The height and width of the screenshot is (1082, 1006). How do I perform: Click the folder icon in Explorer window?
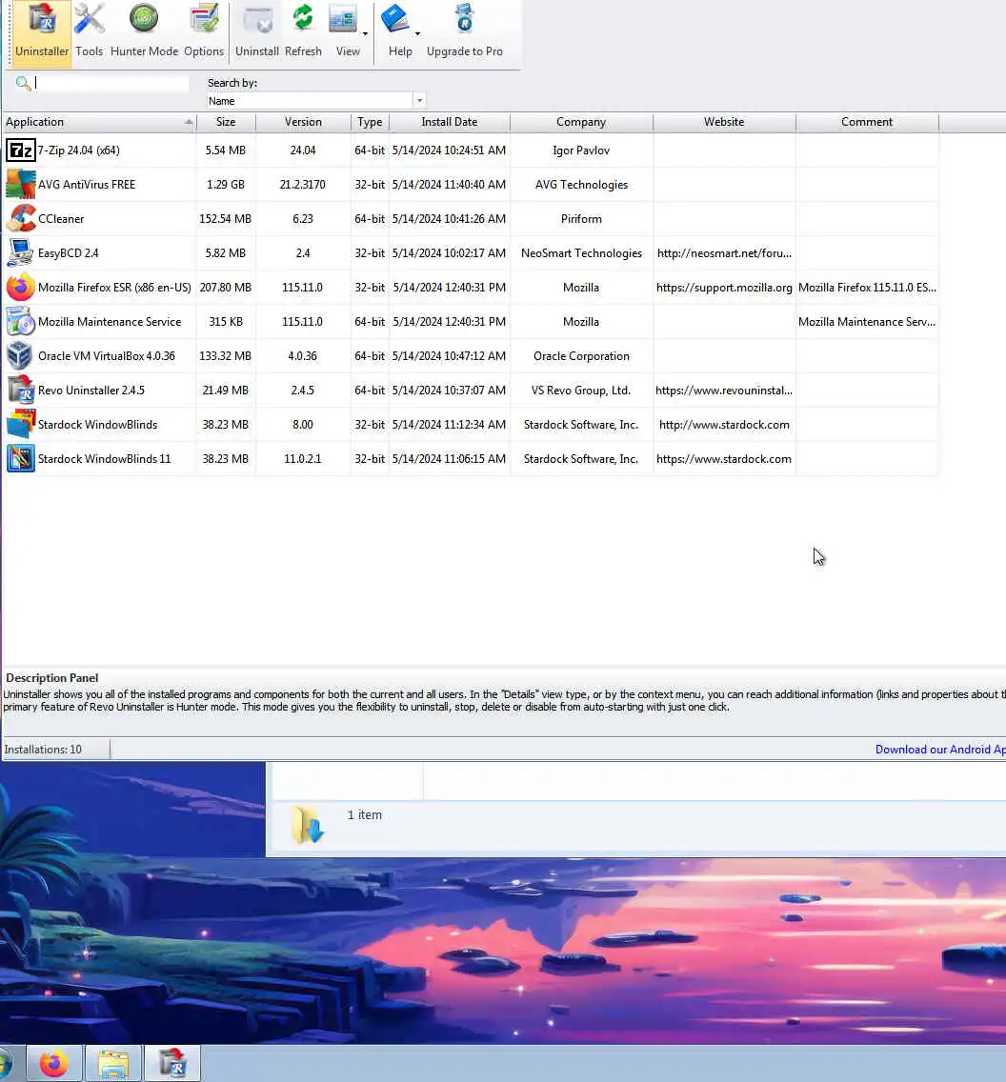tap(307, 824)
